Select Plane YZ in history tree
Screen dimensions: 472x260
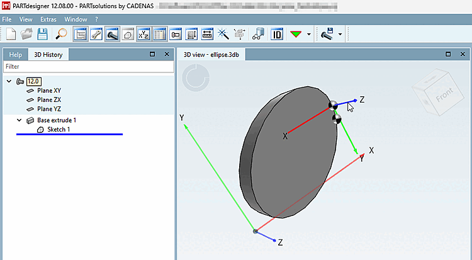[49, 109]
